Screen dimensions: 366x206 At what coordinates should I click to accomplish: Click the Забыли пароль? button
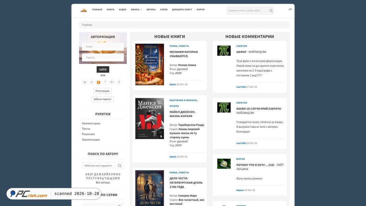point(102,99)
